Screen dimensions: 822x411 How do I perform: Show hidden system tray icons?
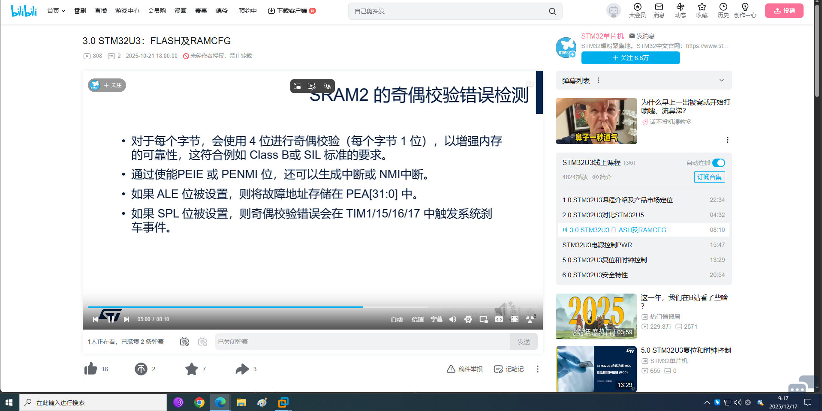[707, 402]
